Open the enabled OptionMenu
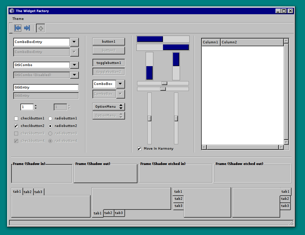 click(x=109, y=107)
